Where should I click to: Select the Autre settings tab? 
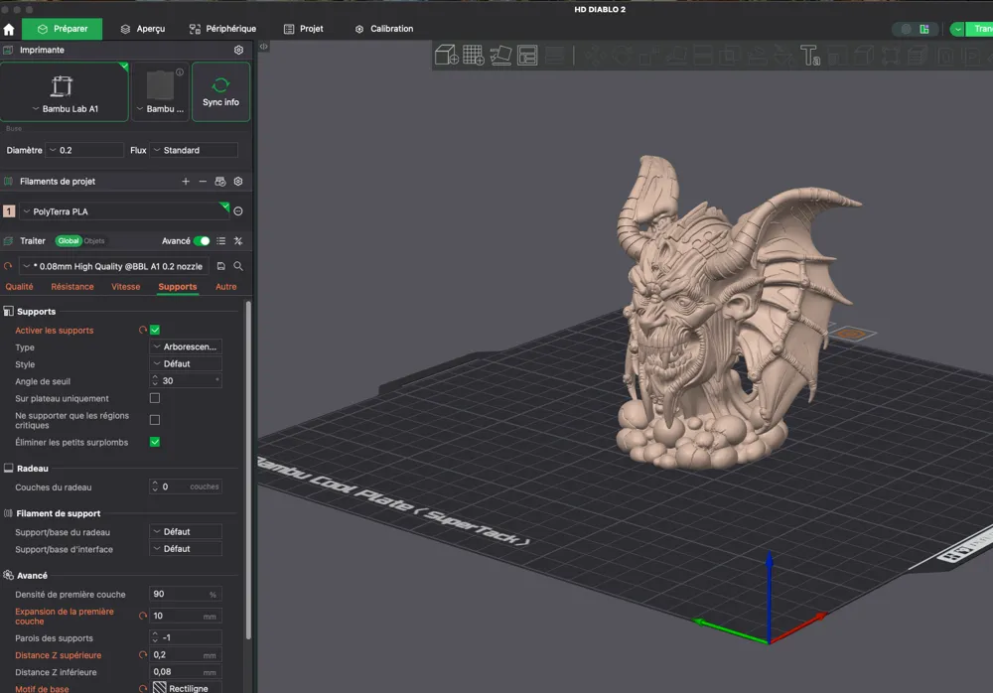tap(226, 287)
